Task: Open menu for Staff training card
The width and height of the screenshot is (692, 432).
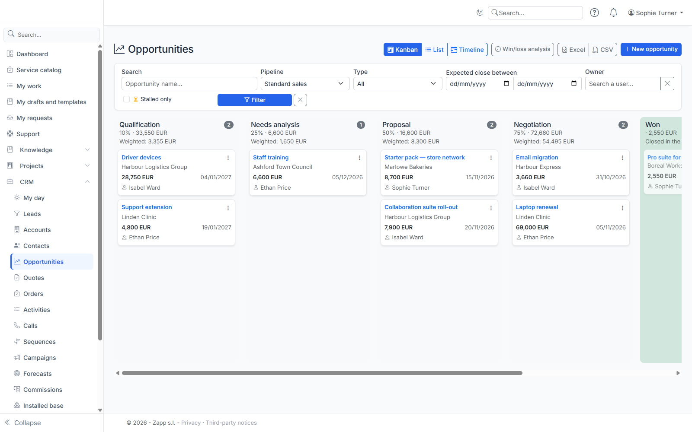Action: (x=359, y=158)
